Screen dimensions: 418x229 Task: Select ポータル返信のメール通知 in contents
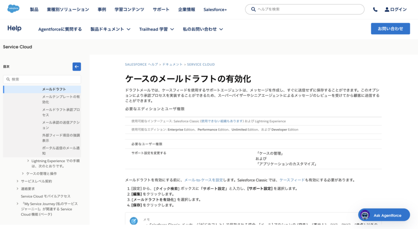[61, 151]
